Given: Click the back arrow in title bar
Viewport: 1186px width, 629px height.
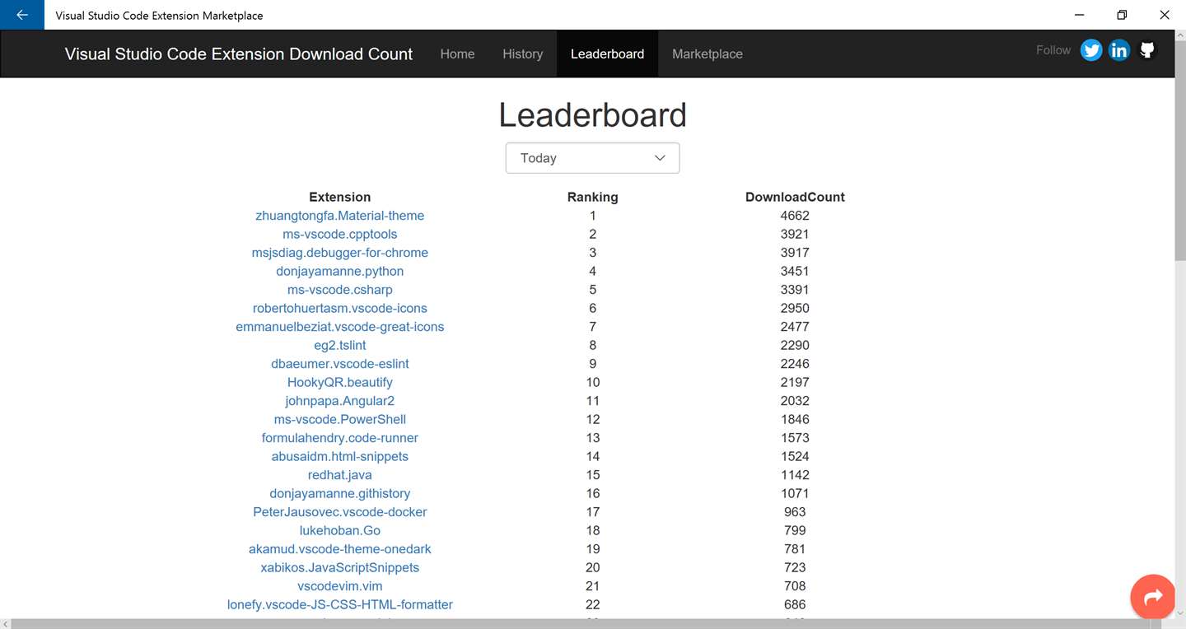Looking at the screenshot, I should pos(22,15).
